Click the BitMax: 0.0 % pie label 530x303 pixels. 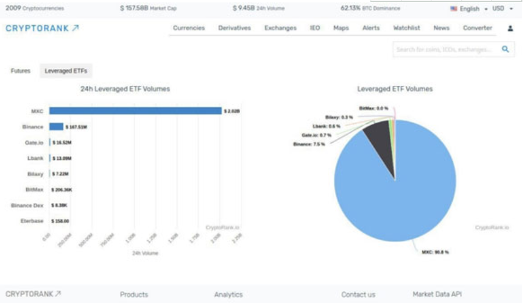coord(373,109)
